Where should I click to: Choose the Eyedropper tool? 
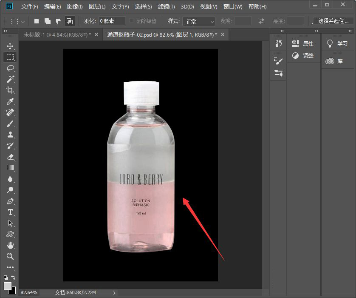pos(10,101)
